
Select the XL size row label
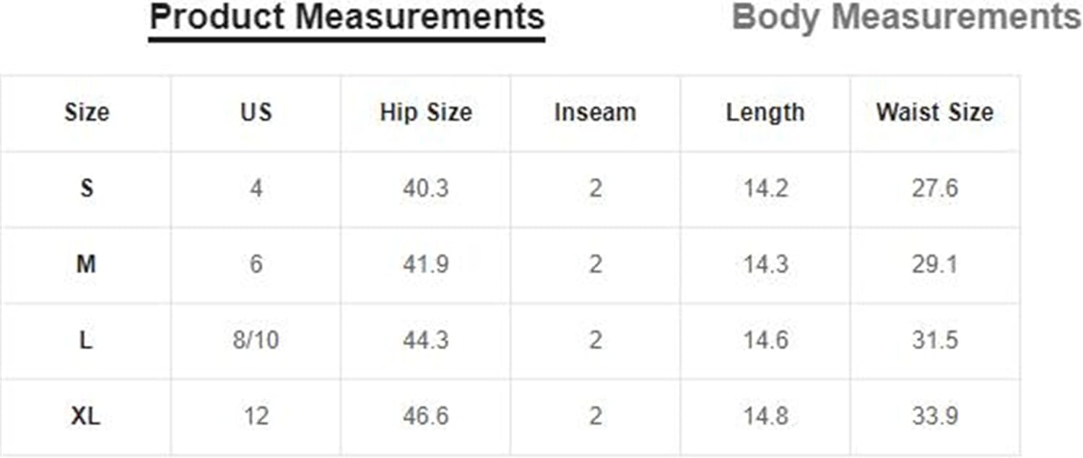pyautogui.click(x=87, y=416)
